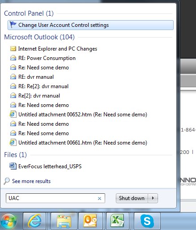The height and width of the screenshot is (230, 196).
Task: Open the EverFocus letterhead_USPS Word file
Action: tap(50, 166)
